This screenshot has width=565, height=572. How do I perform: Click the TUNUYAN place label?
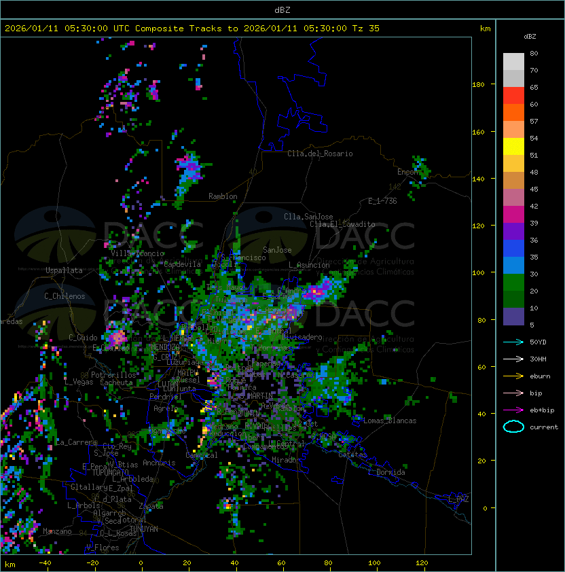coord(144,529)
